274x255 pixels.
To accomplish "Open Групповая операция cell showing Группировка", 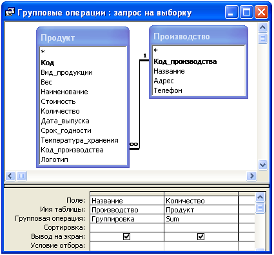I will pos(127,219).
